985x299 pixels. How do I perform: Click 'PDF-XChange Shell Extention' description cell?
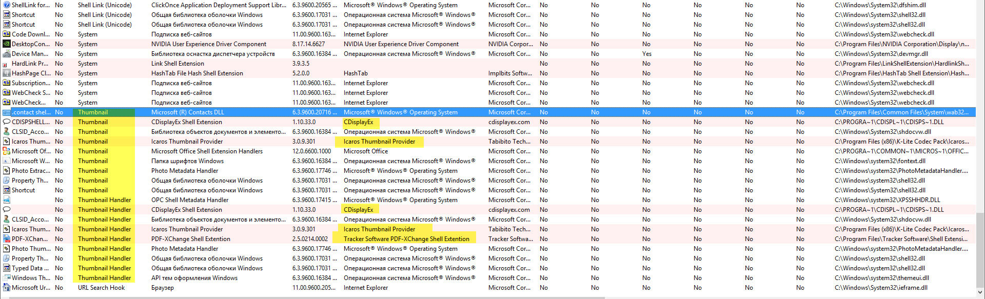coord(191,239)
